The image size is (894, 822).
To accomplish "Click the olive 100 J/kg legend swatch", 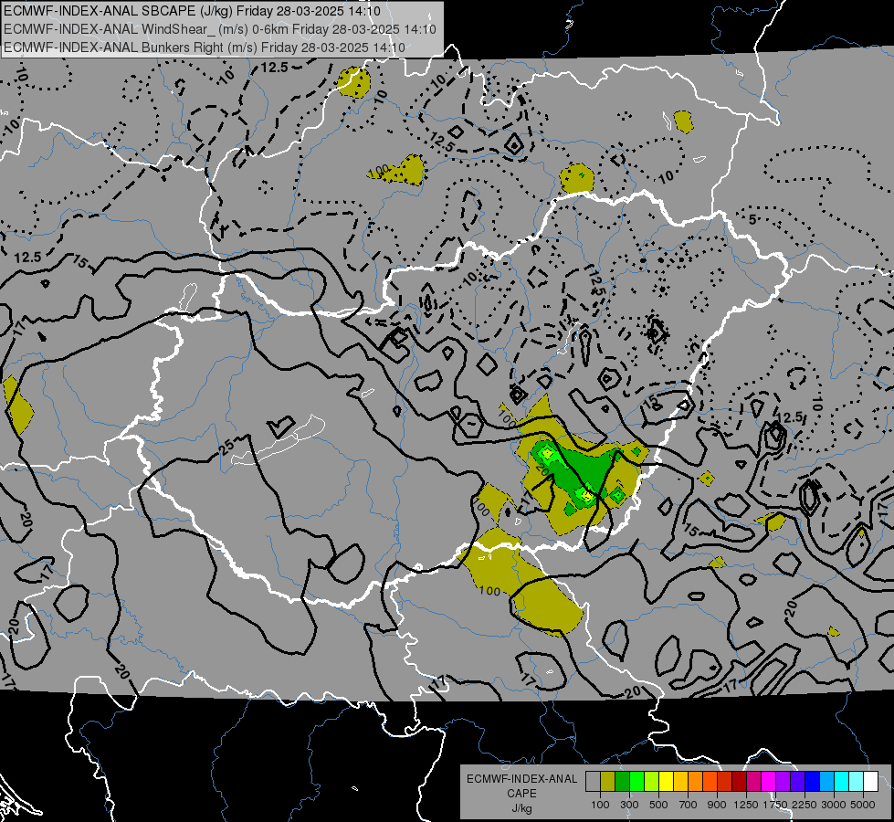I will (608, 781).
